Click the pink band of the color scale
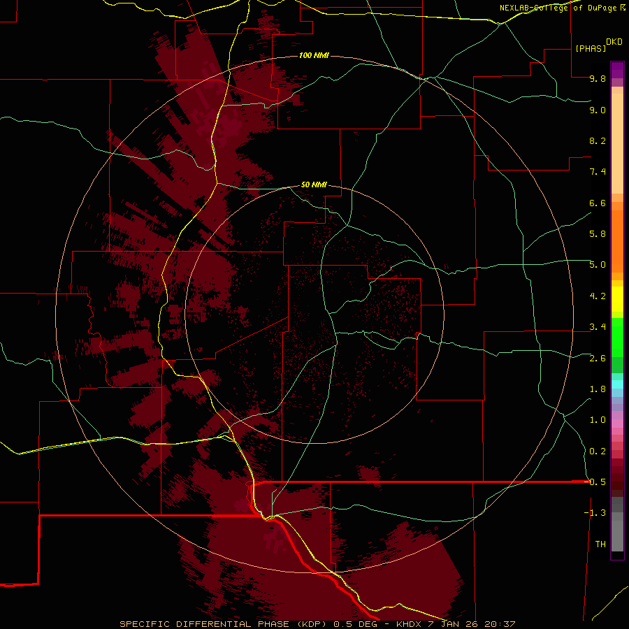 click(617, 424)
